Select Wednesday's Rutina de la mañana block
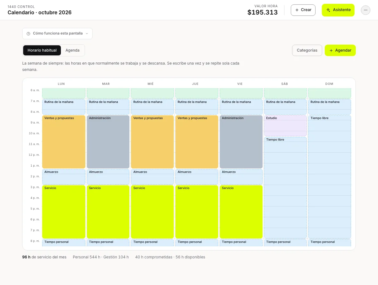 pos(152,107)
